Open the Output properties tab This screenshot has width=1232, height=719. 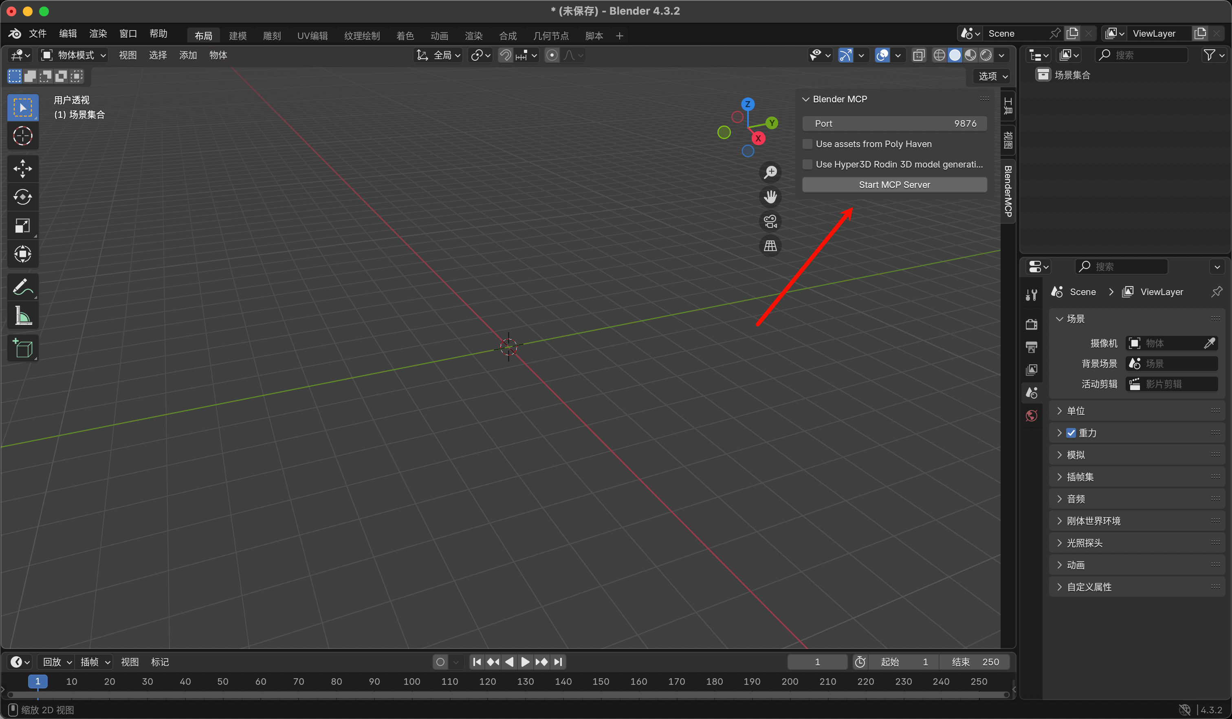[x=1032, y=347]
